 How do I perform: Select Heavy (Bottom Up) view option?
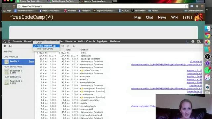(46, 46)
